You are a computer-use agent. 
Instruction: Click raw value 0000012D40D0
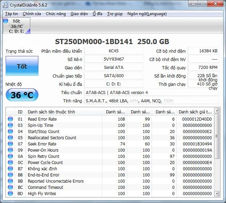point(197,119)
